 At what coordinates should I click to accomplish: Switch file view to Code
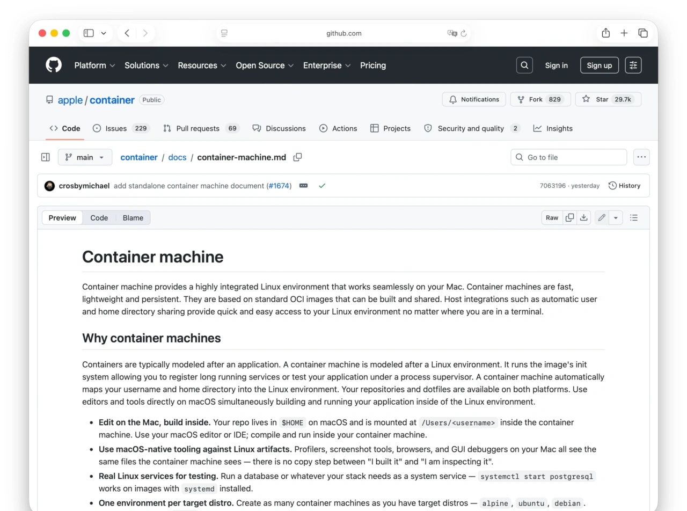(x=99, y=218)
